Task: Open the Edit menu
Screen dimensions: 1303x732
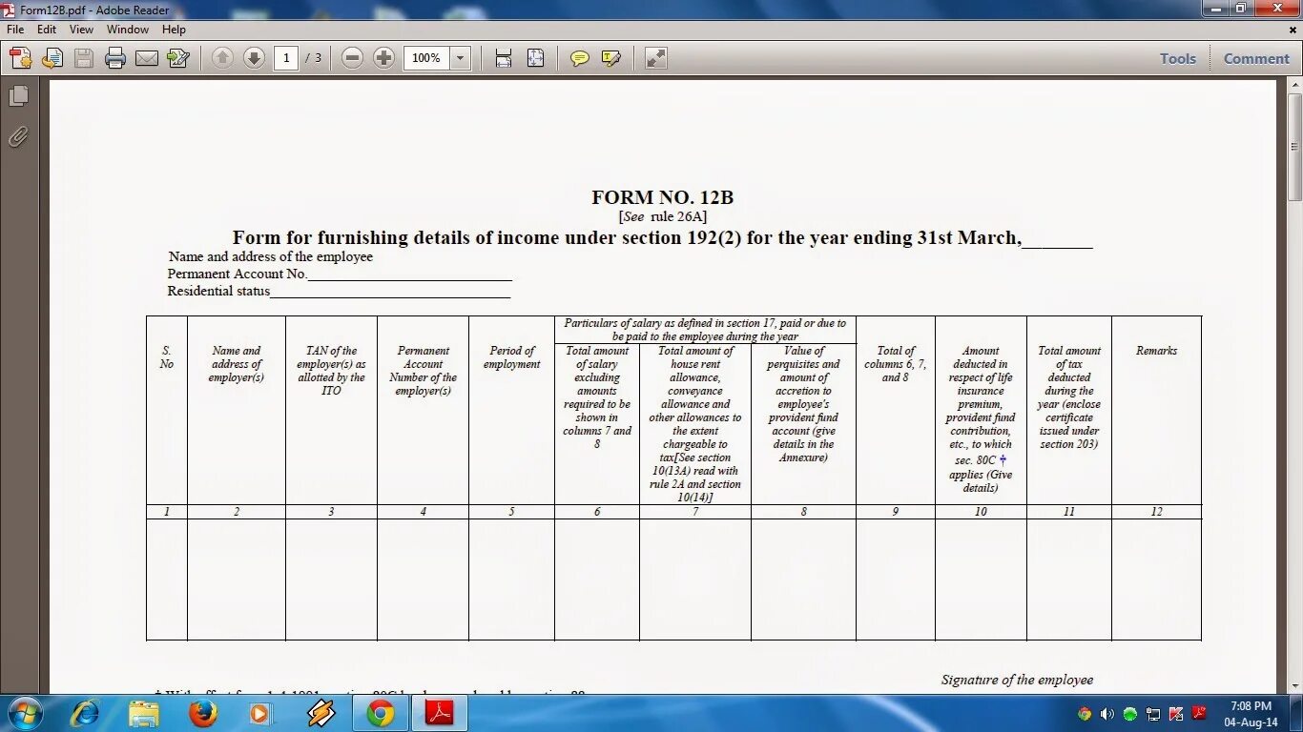Action: click(x=47, y=30)
